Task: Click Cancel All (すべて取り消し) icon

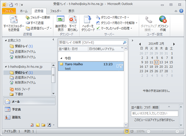Action: coord(73,19)
